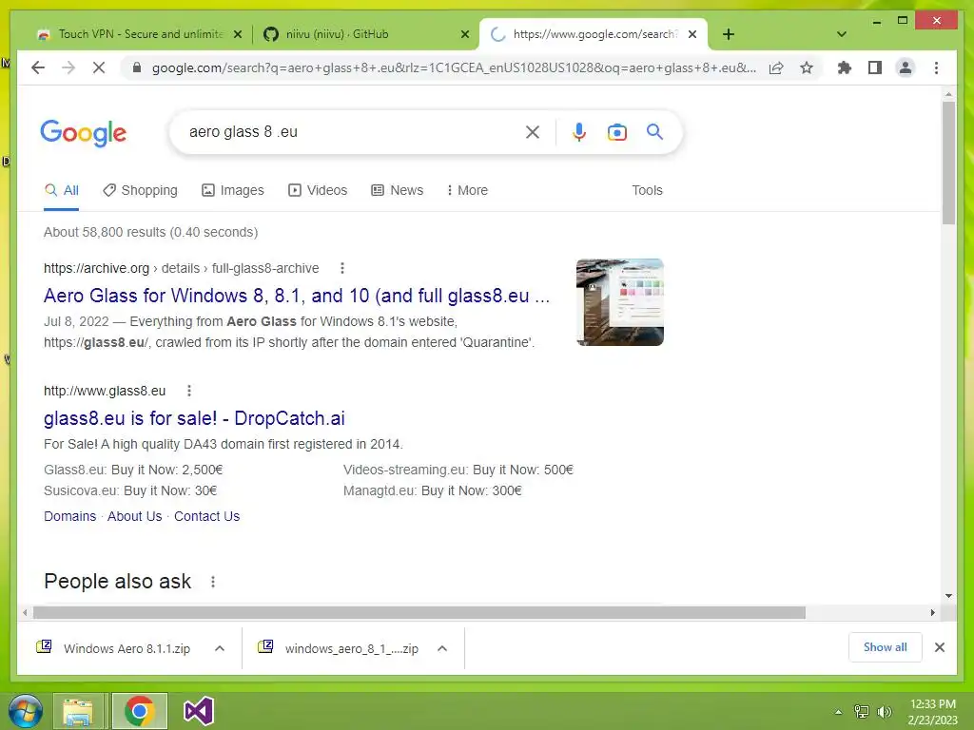Start voice search with microphone icon
The height and width of the screenshot is (730, 974).
(579, 131)
